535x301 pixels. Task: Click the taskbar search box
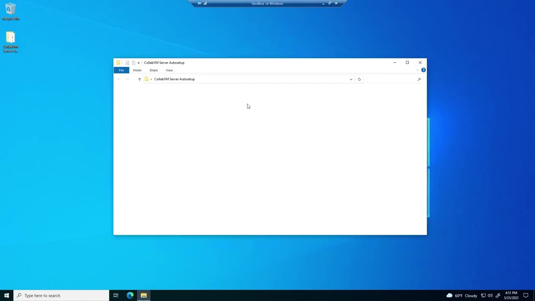(61, 296)
